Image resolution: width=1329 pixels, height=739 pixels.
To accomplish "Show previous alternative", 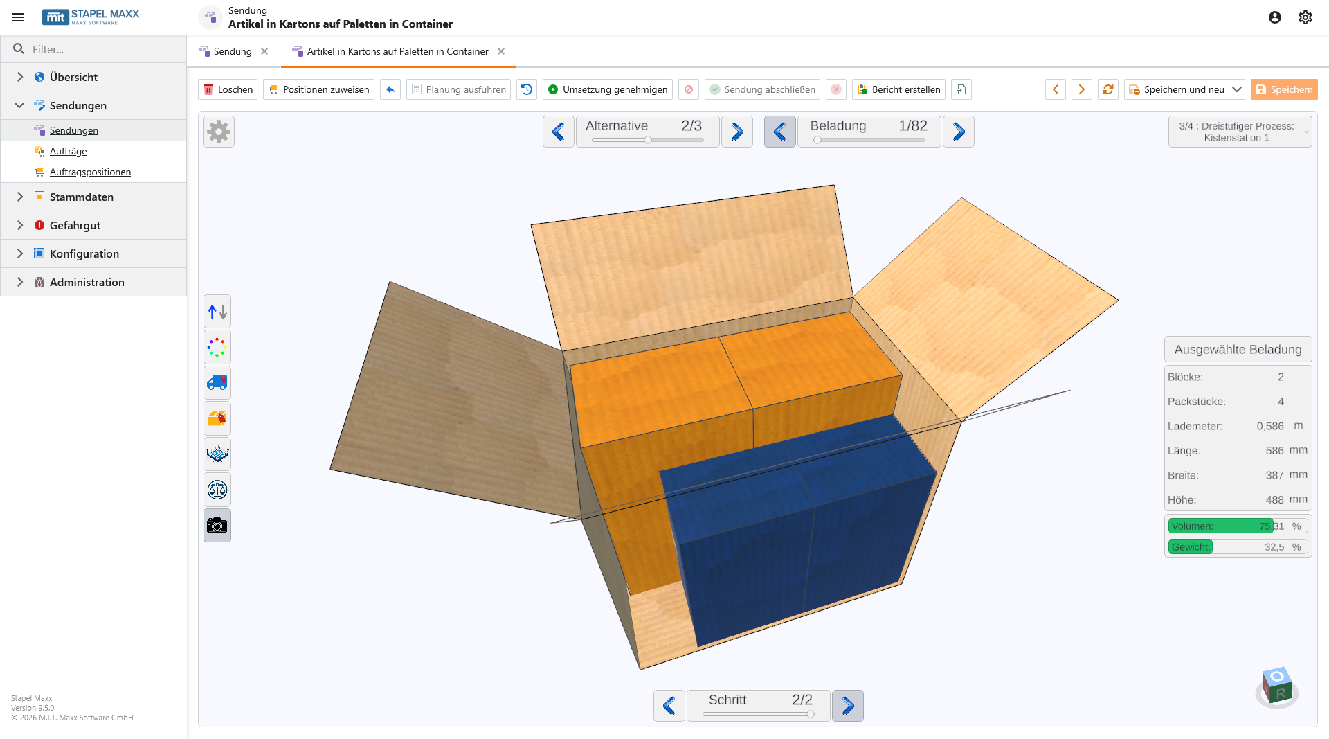I will point(559,132).
